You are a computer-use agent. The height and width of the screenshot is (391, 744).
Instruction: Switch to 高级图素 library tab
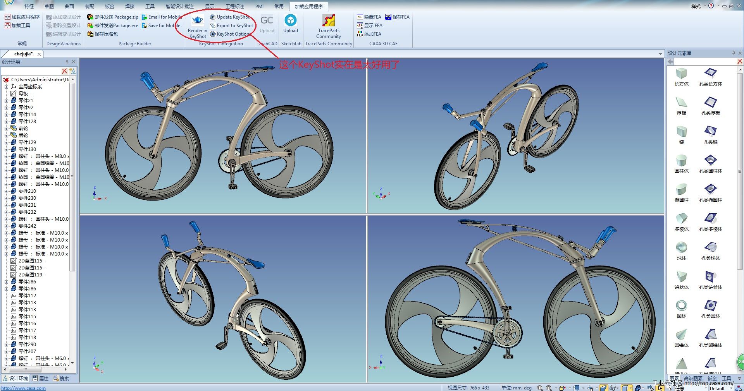point(693,379)
